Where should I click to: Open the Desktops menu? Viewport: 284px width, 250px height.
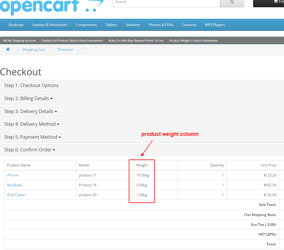(x=16, y=25)
